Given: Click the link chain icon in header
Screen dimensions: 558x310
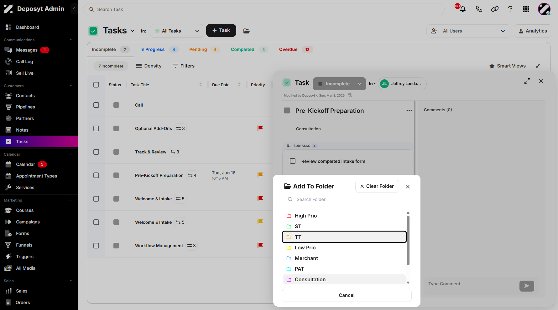Looking at the screenshot, I should tap(495, 9).
